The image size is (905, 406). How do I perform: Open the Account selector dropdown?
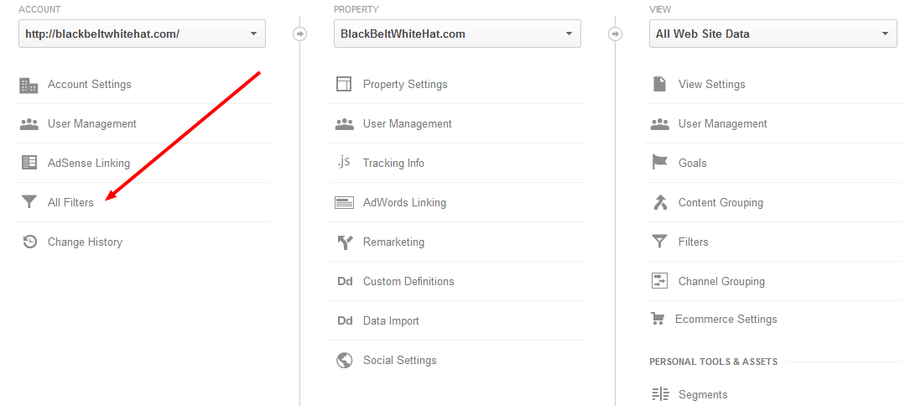142,34
